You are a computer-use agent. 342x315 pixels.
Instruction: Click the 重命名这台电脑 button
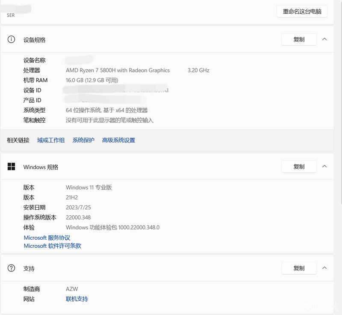[x=302, y=12]
